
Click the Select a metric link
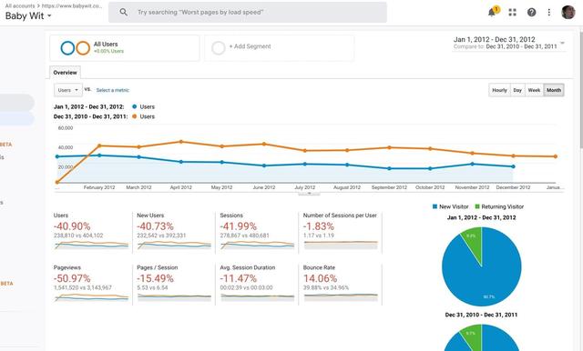click(113, 90)
